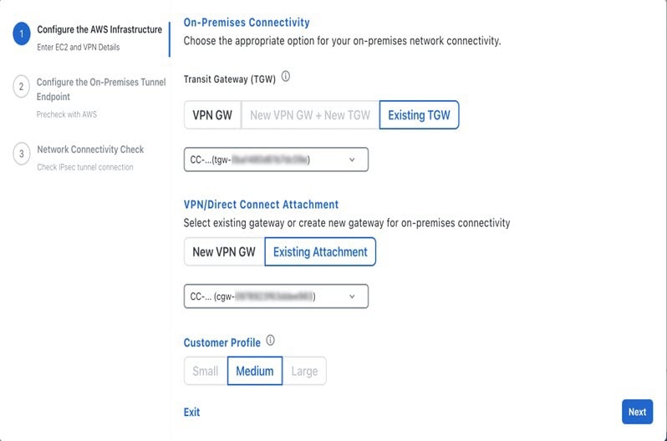Select the Medium customer profile
The image size is (667, 441).
coord(255,371)
